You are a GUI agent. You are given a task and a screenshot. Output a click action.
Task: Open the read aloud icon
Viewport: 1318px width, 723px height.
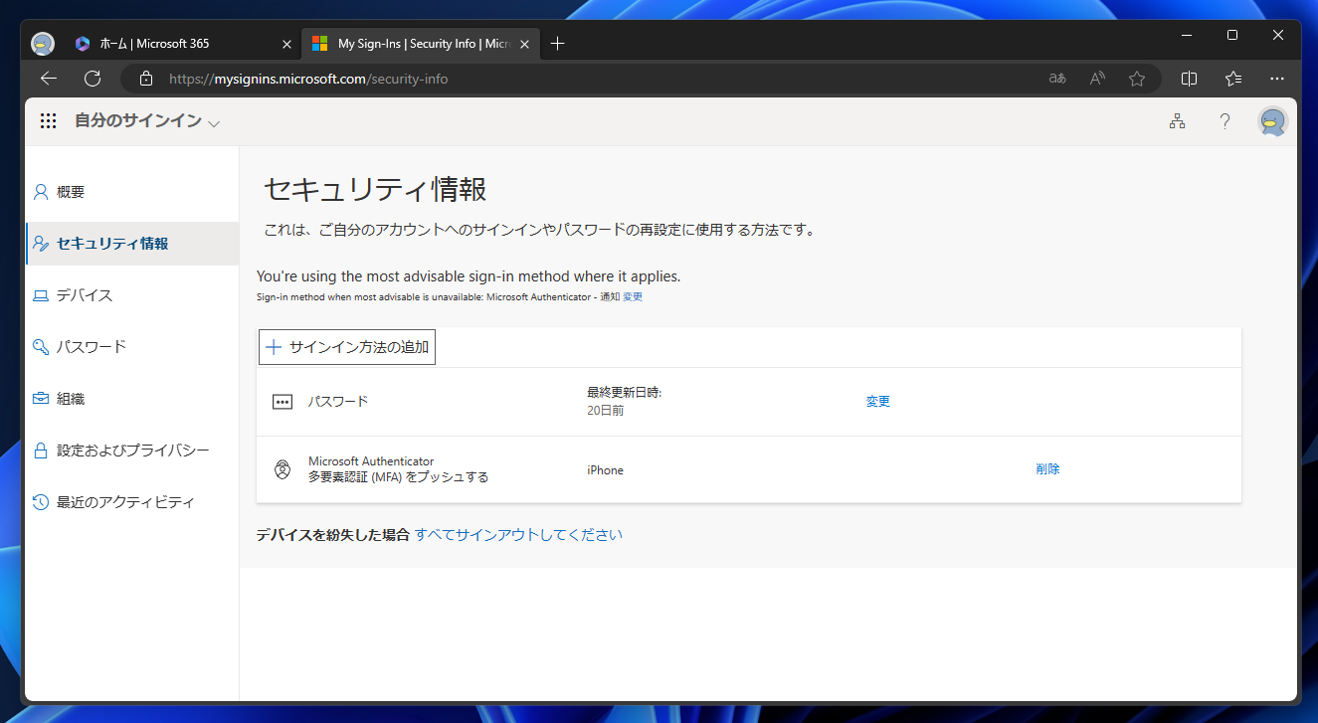pos(1097,79)
